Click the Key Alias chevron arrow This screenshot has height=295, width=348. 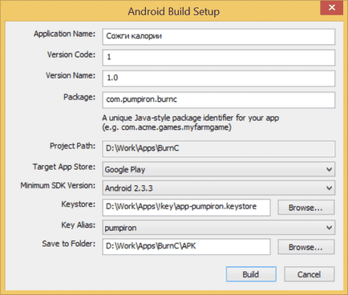[x=329, y=228]
